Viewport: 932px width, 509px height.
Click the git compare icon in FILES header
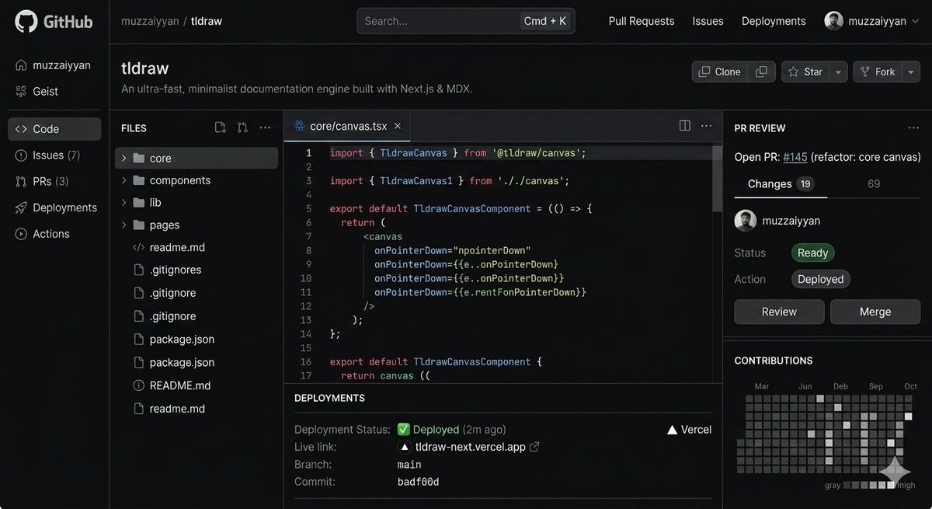[x=242, y=127]
